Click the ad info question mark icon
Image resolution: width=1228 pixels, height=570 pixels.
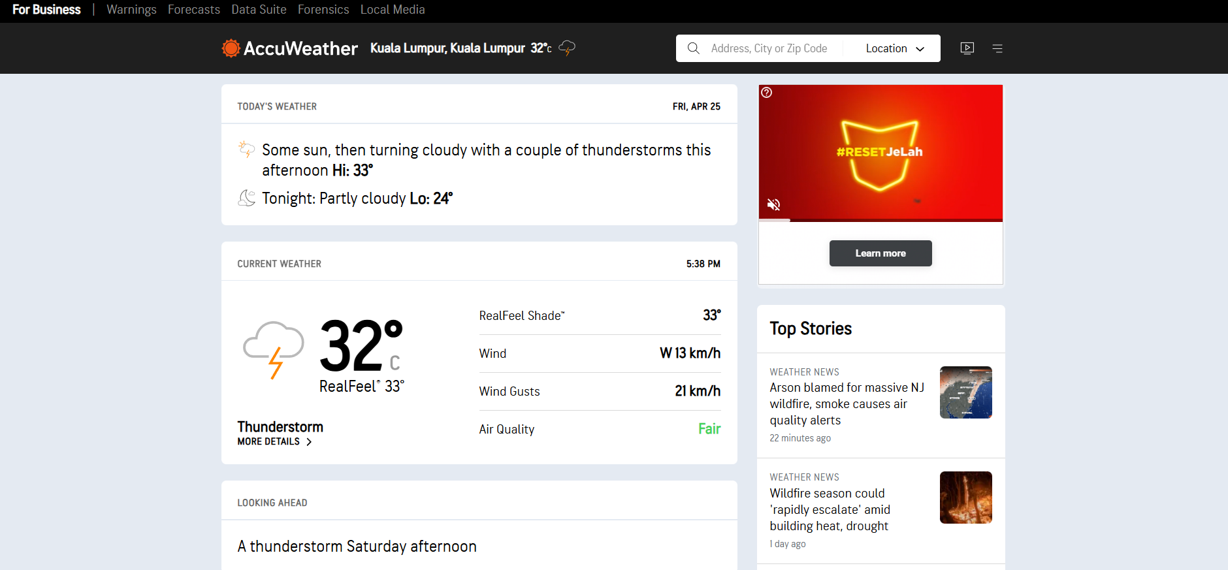(767, 93)
